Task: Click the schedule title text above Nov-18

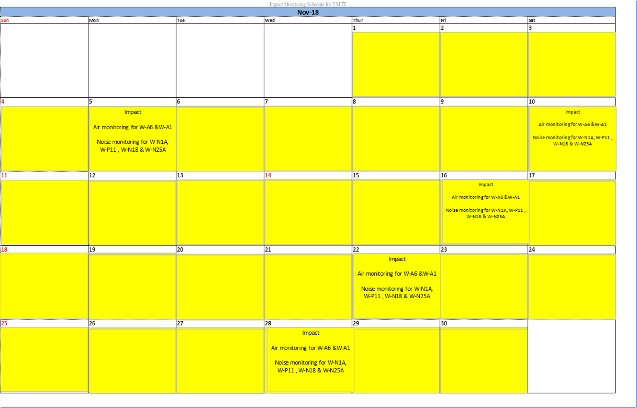Action: [308, 4]
